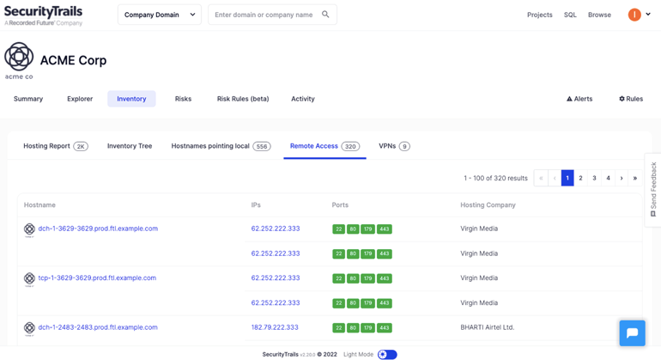Open the Company Domain dropdown
This screenshot has height=360, width=661.
pyautogui.click(x=160, y=15)
